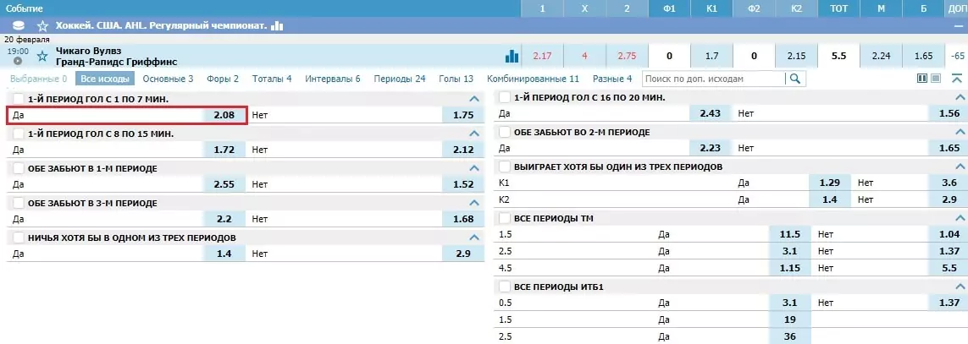This screenshot has height=344, width=968.
Task: Switch to single-column layout view
Action: tap(936, 79)
